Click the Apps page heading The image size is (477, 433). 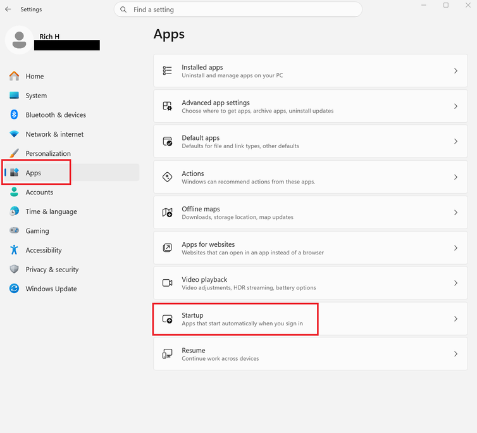click(x=169, y=34)
